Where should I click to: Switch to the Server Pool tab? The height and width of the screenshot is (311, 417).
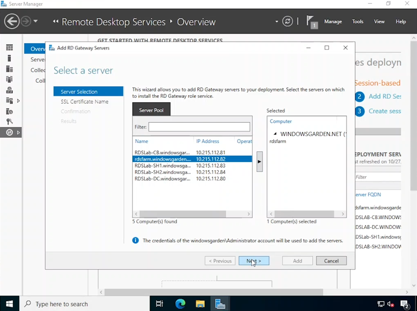point(151,110)
